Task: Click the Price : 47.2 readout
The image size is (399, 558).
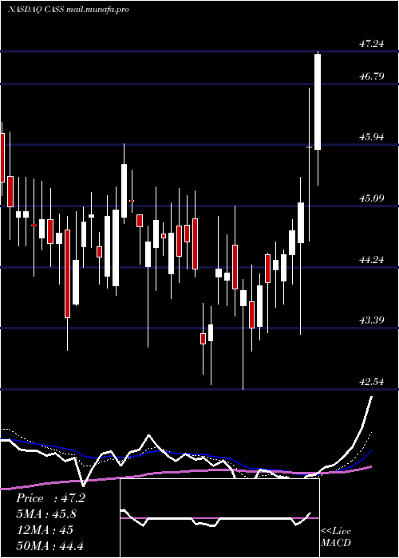Action: [x=50, y=498]
